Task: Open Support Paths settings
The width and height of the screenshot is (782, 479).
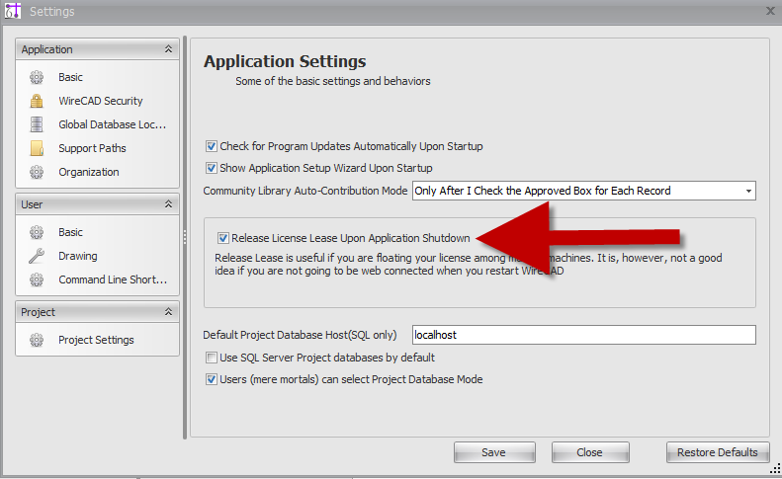Action: tap(92, 148)
